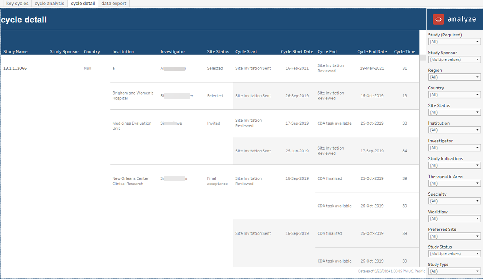The width and height of the screenshot is (483, 279).
Task: Click the 25-Jun-2019 cycle start date
Action: 297,151
